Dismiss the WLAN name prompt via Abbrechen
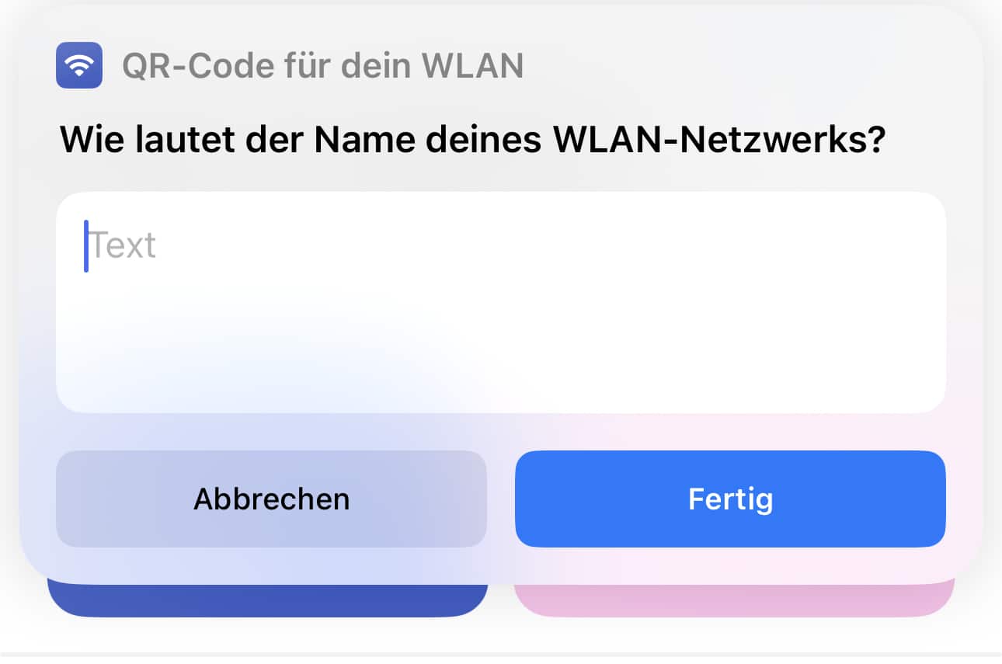This screenshot has width=1002, height=664. click(x=271, y=499)
